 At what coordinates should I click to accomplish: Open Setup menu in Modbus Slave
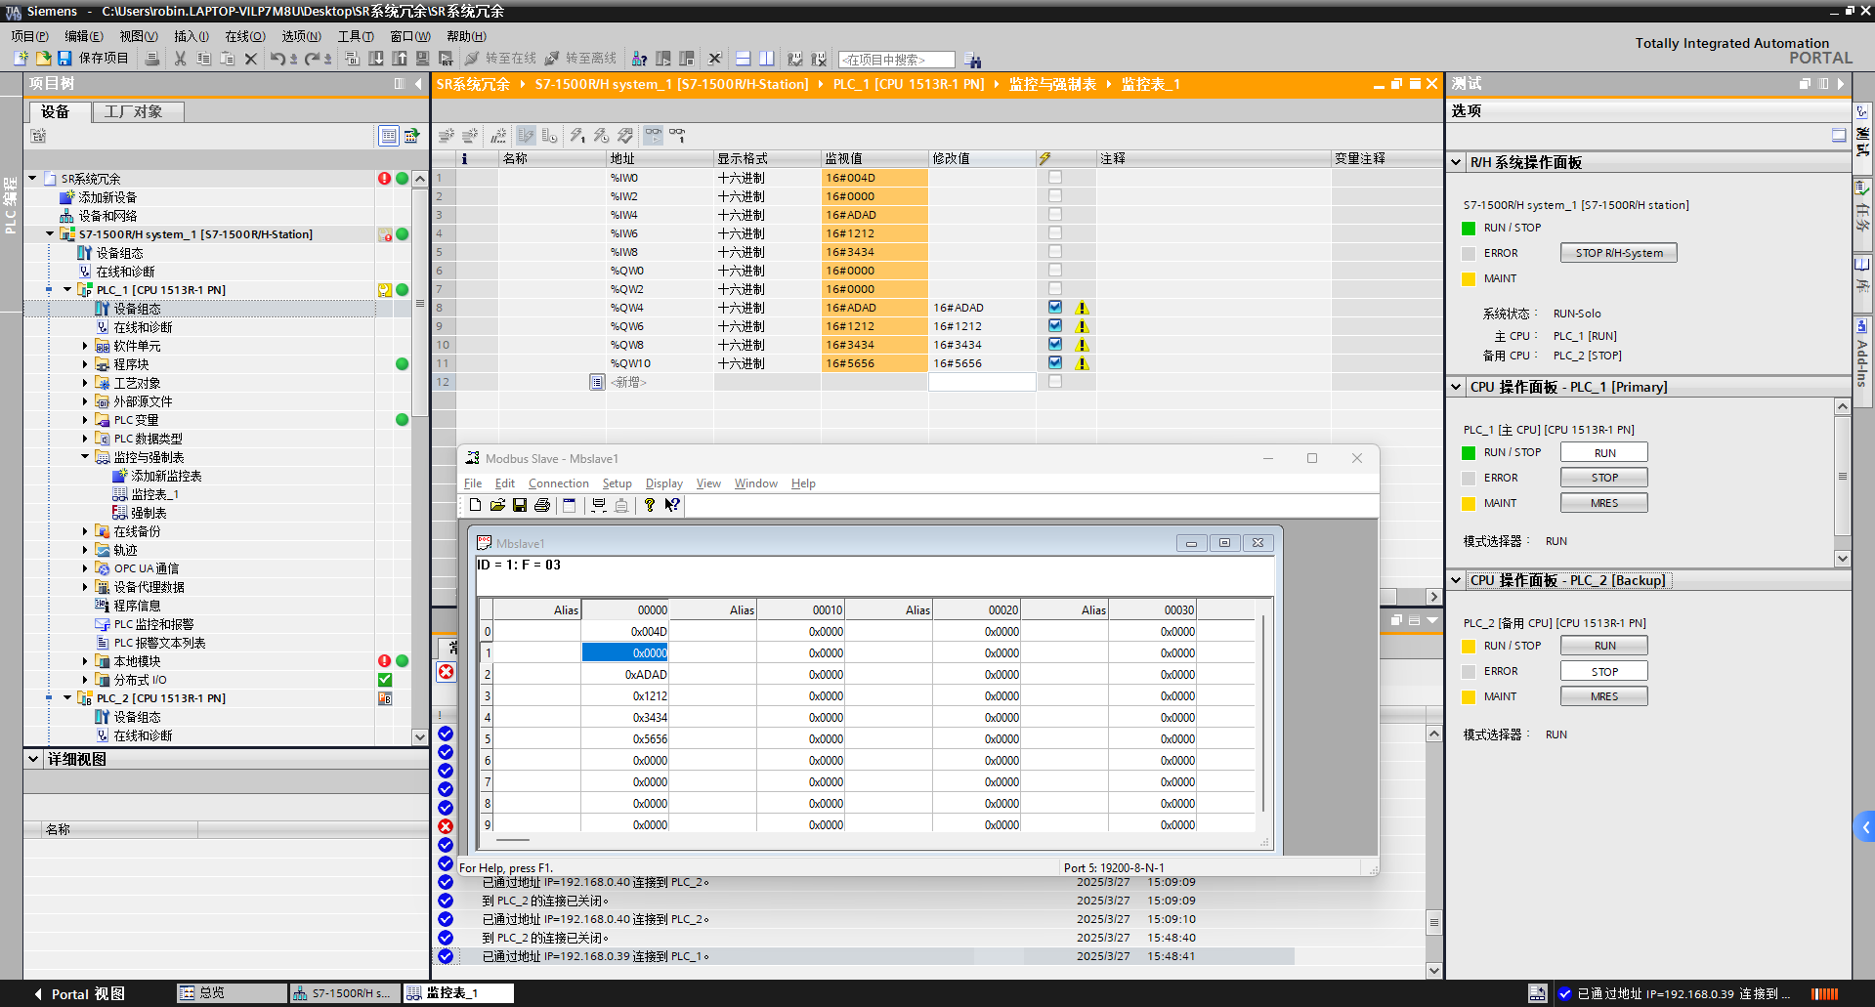[617, 483]
